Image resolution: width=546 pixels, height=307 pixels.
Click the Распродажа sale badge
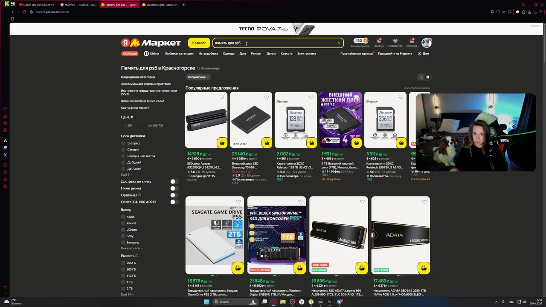pos(130,54)
